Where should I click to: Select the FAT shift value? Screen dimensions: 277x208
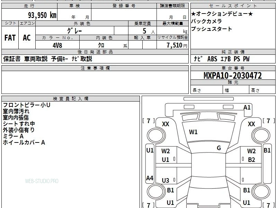pos(10,38)
